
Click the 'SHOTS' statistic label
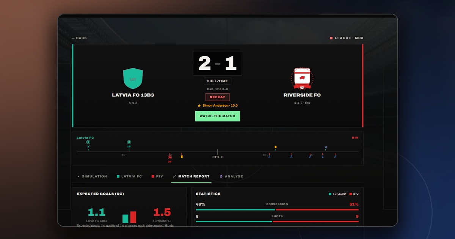coord(277,216)
